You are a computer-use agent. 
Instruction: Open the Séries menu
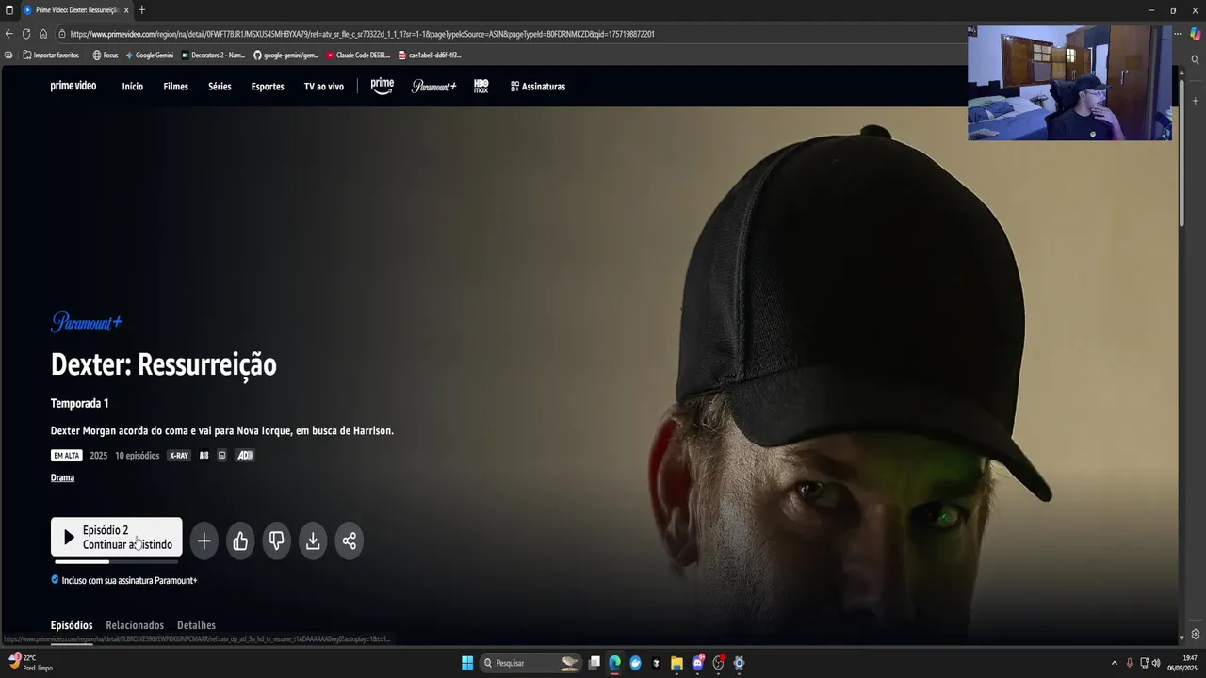tap(220, 87)
